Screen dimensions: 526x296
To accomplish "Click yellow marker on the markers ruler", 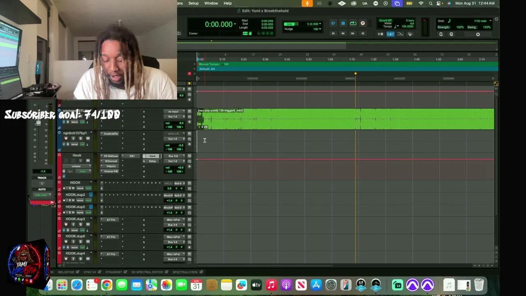I will coord(355,74).
